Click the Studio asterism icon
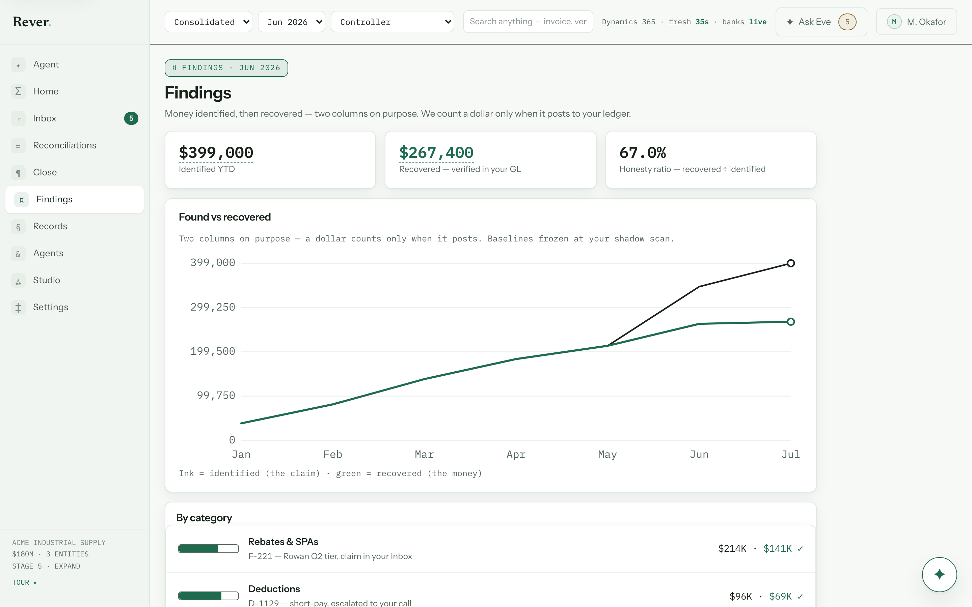 pos(18,281)
